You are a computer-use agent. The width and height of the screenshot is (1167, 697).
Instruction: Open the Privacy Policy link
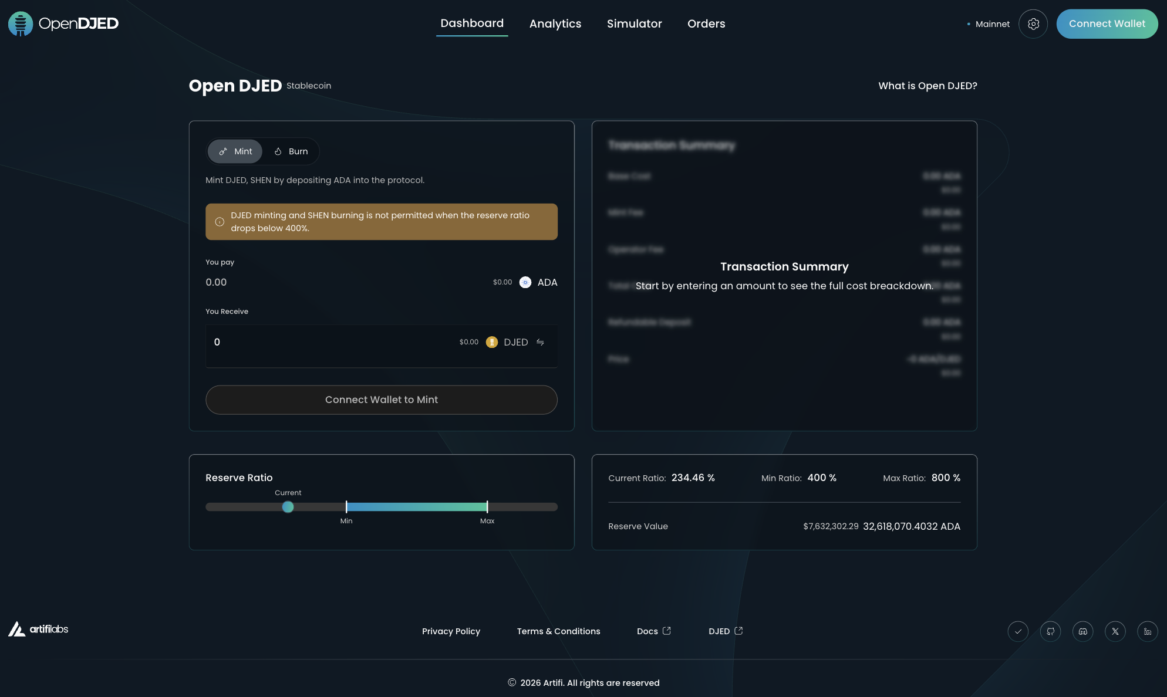(451, 631)
